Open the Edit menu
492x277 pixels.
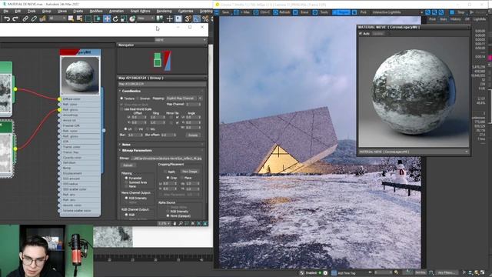click(x=18, y=11)
